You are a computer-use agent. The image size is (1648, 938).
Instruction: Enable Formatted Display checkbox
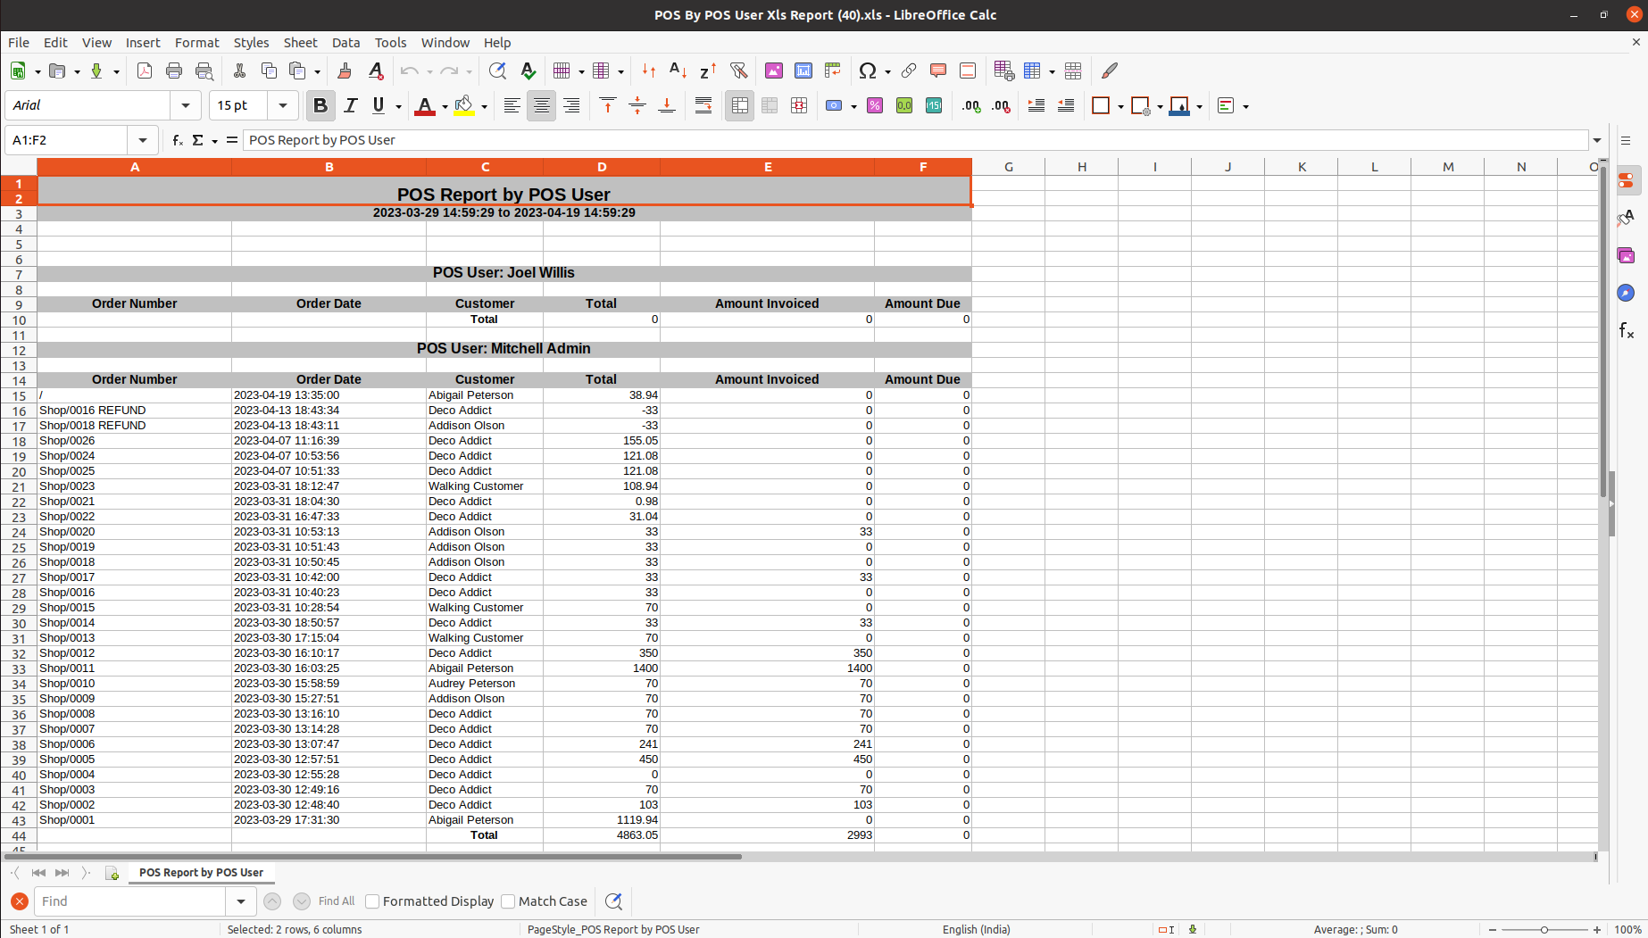click(372, 901)
